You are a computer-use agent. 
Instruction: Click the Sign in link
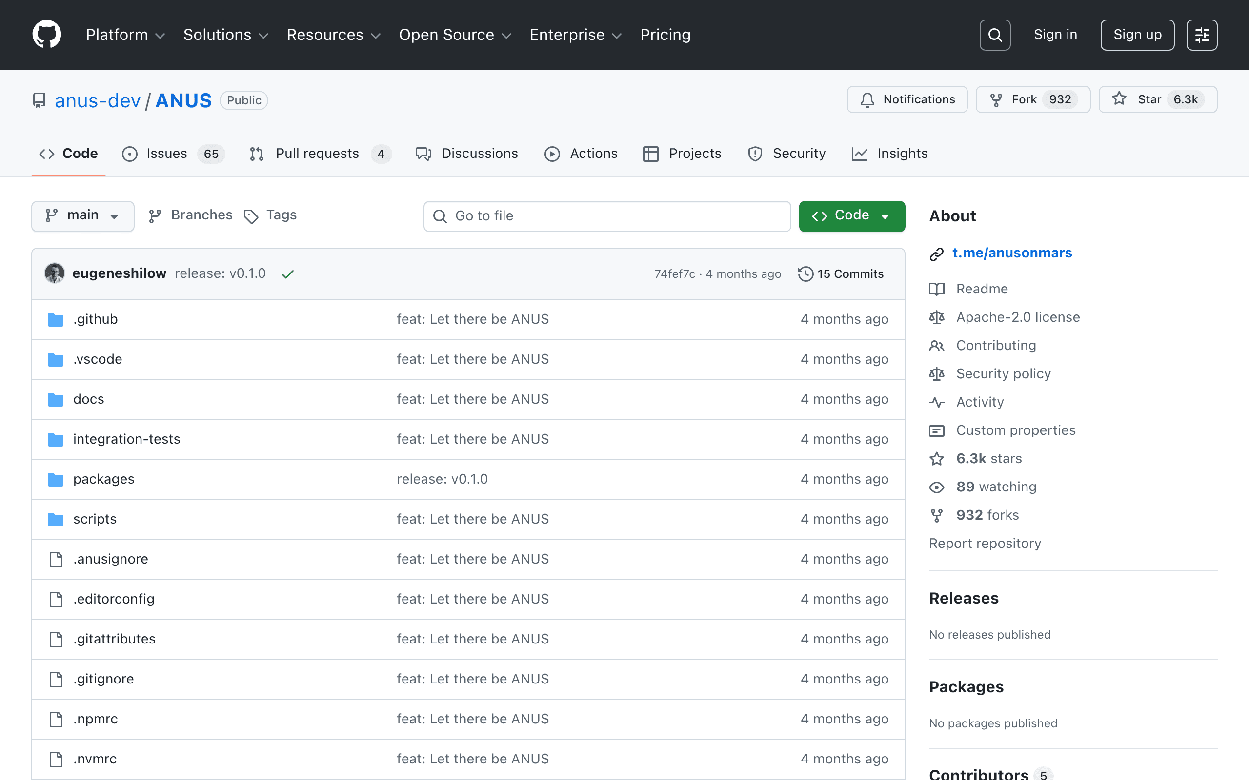tap(1055, 35)
